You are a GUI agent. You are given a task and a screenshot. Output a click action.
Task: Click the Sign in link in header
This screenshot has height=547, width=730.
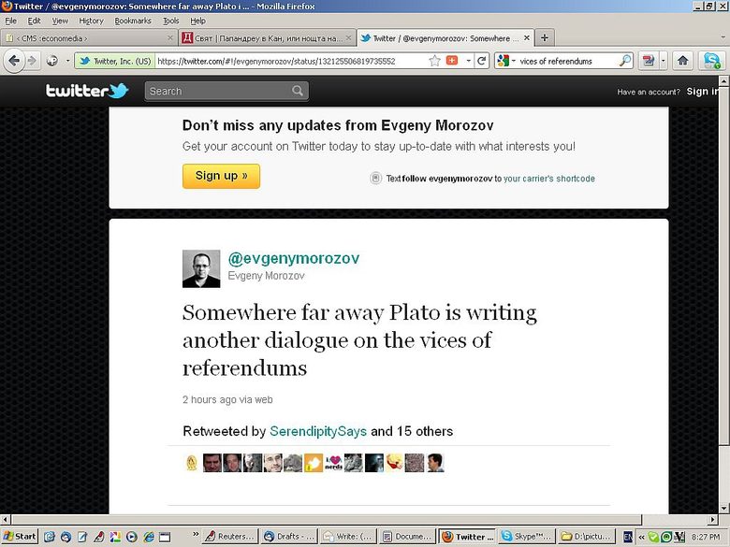(703, 92)
